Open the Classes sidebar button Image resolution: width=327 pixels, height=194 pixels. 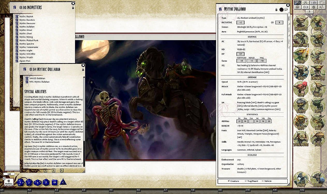click(x=301, y=106)
